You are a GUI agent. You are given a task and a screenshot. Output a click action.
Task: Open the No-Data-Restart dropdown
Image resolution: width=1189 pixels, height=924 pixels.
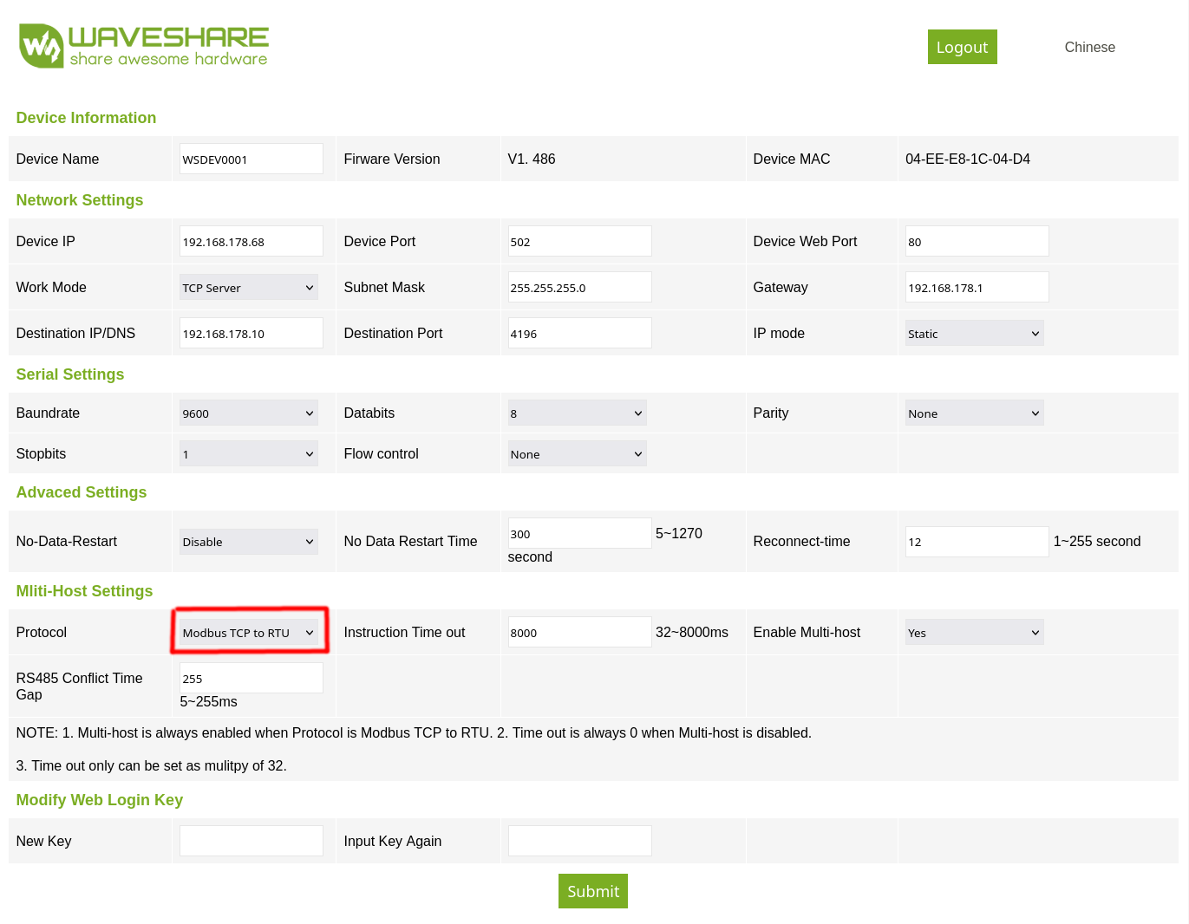pos(248,542)
